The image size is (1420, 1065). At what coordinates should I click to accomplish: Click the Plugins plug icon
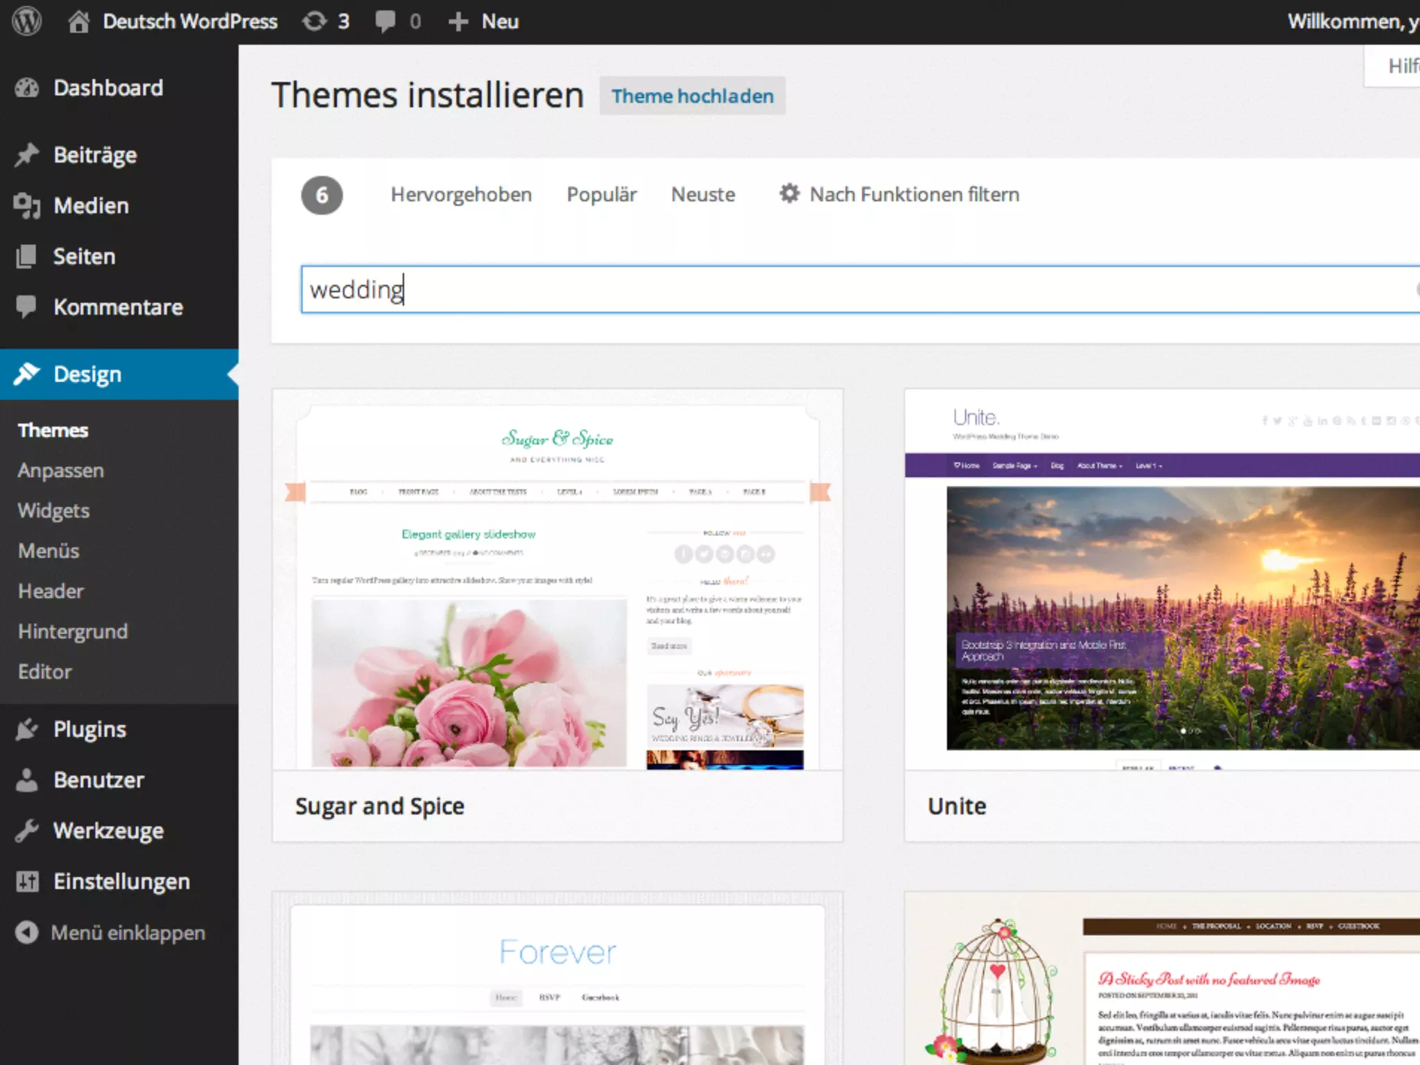(x=27, y=729)
